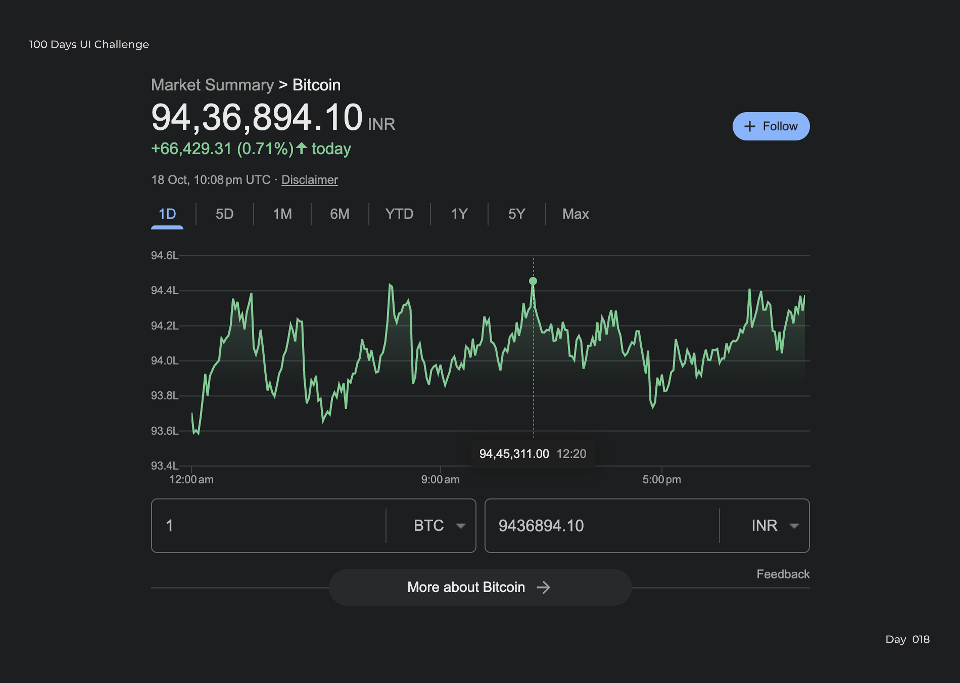Click the 100 Days UI Challenge text
Image resolution: width=960 pixels, height=683 pixels.
coord(89,45)
